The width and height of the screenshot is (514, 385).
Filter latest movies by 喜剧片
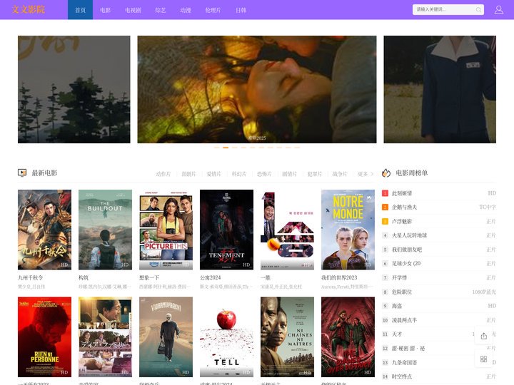click(188, 174)
